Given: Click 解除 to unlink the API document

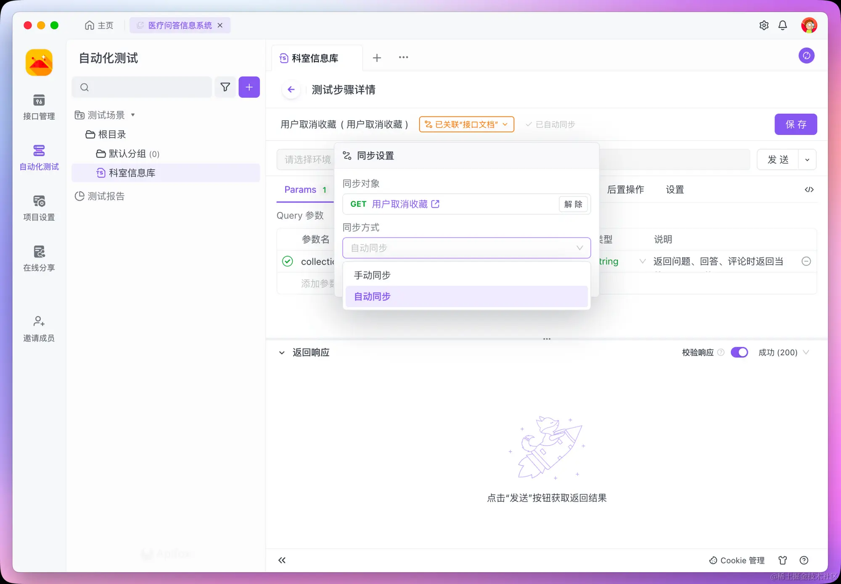Looking at the screenshot, I should [573, 204].
